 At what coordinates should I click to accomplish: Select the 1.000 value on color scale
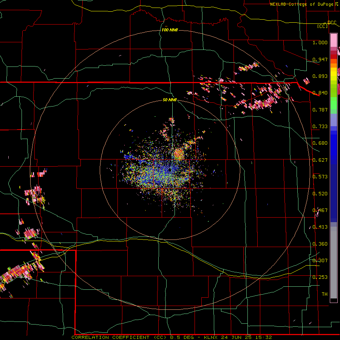click(320, 42)
